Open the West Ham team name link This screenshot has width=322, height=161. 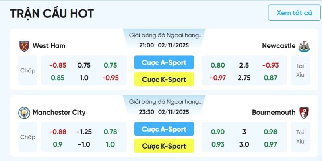tap(49, 46)
